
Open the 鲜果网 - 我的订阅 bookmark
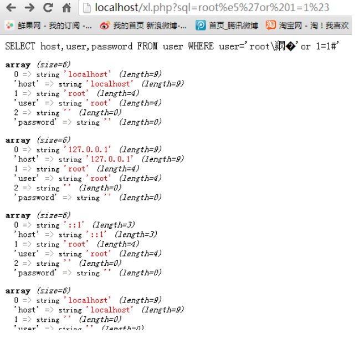pos(49,26)
